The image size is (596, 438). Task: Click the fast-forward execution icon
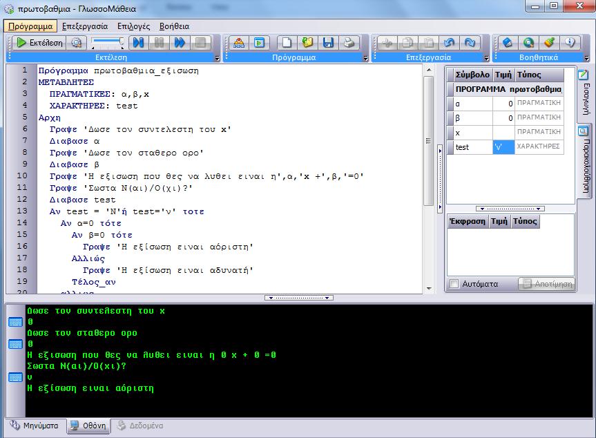pos(180,43)
